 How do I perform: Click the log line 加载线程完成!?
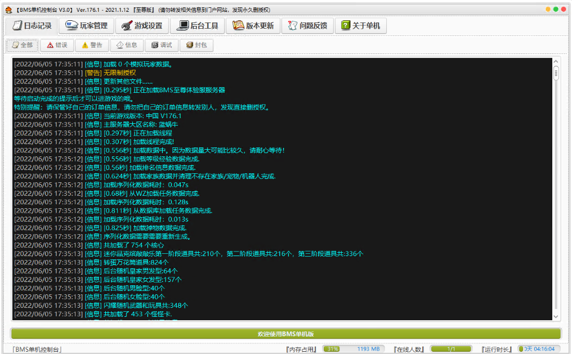(94, 142)
